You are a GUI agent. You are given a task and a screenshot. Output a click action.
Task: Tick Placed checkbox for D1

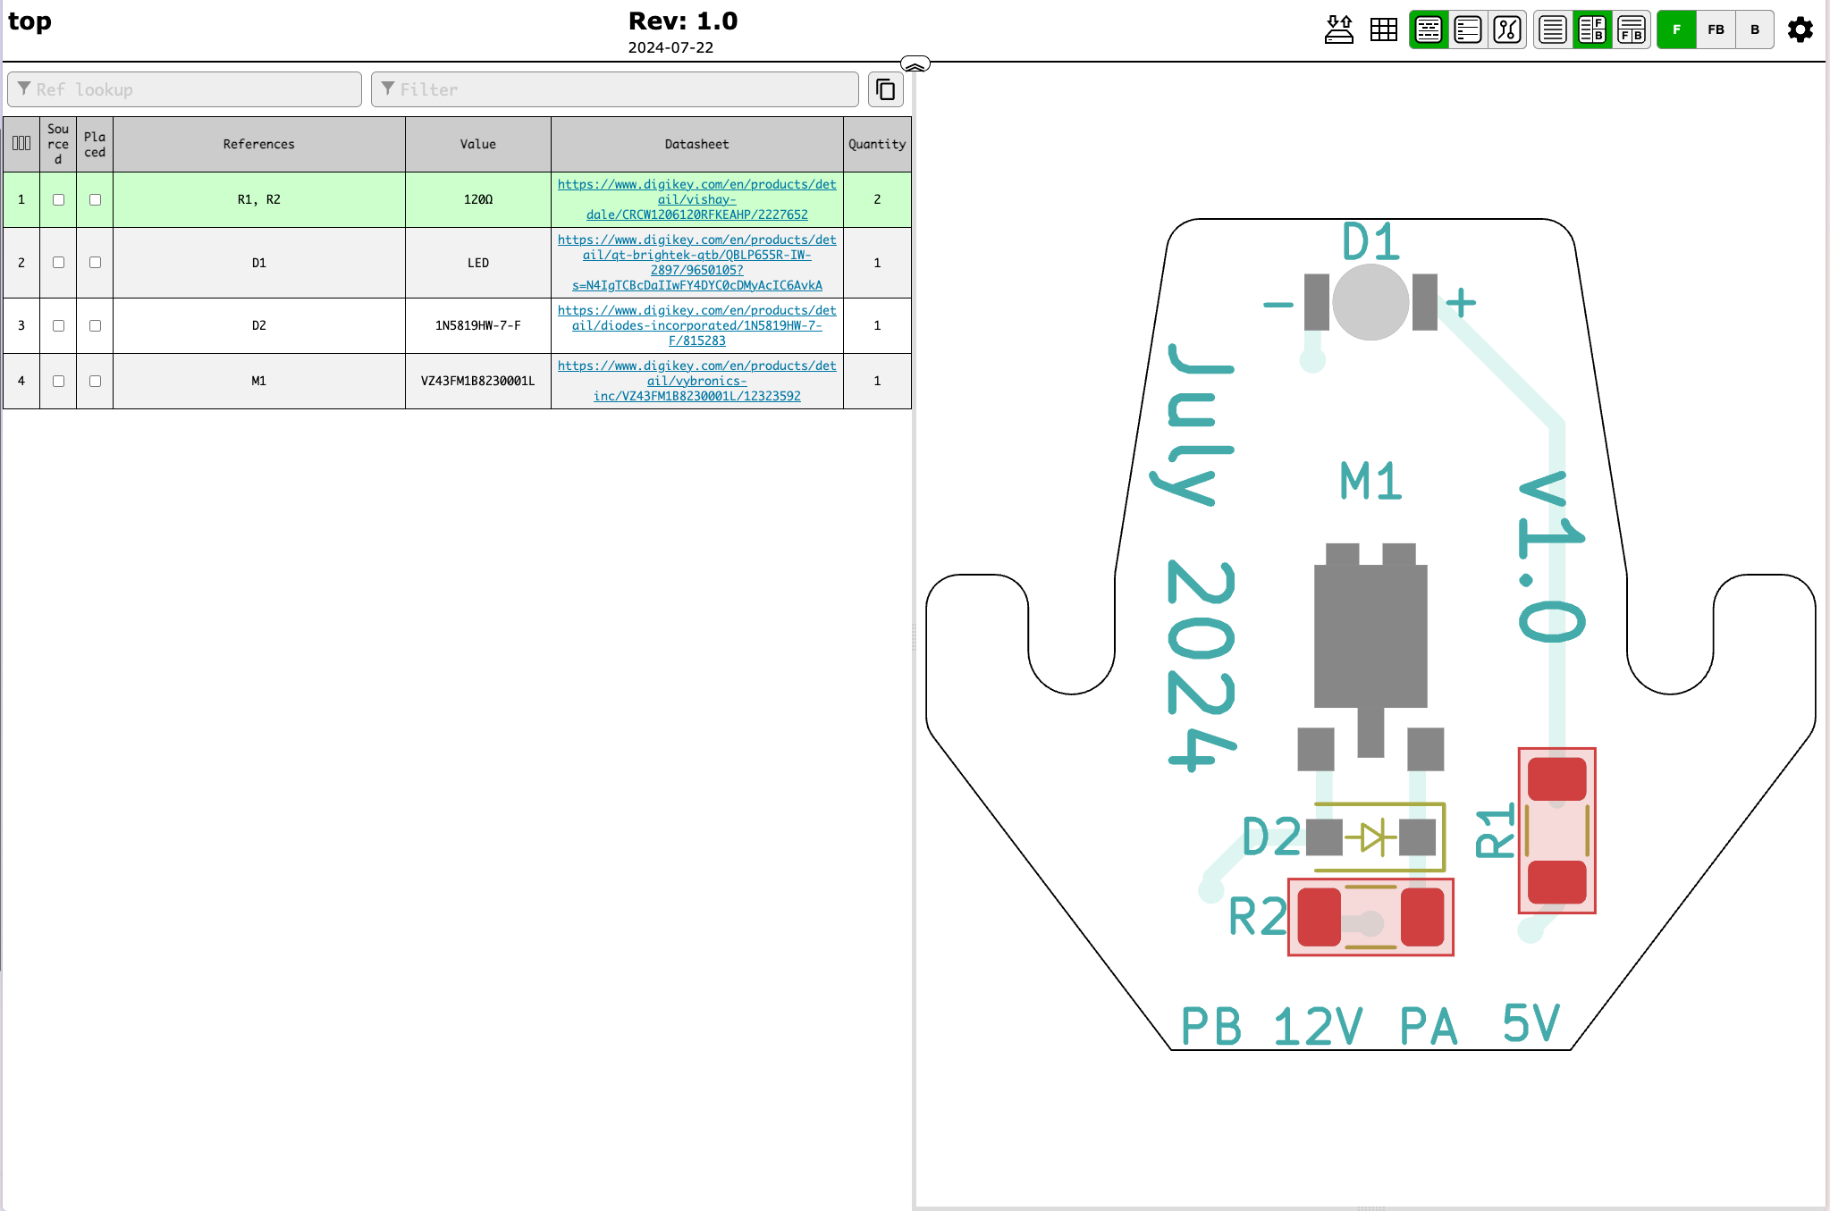tap(95, 262)
